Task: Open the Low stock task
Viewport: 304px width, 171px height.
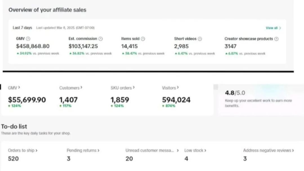Action: pyautogui.click(x=195, y=150)
